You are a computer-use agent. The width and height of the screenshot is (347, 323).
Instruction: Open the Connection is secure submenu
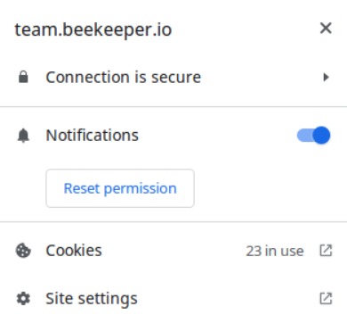coord(173,77)
